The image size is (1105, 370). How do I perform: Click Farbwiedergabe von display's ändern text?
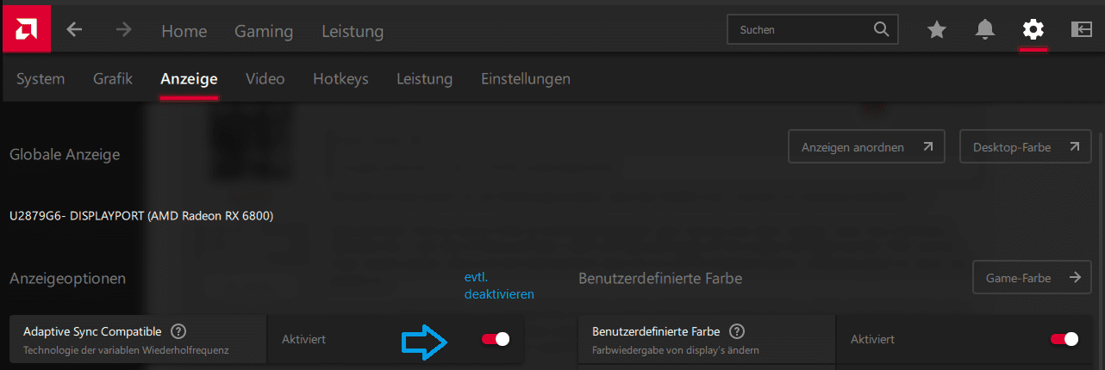676,350
